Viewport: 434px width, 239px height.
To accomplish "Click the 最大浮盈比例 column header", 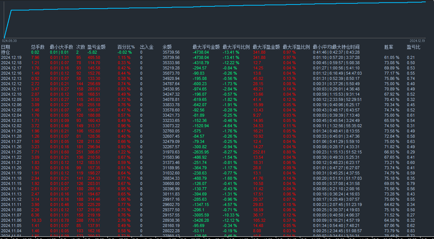I will click(x=296, y=47).
